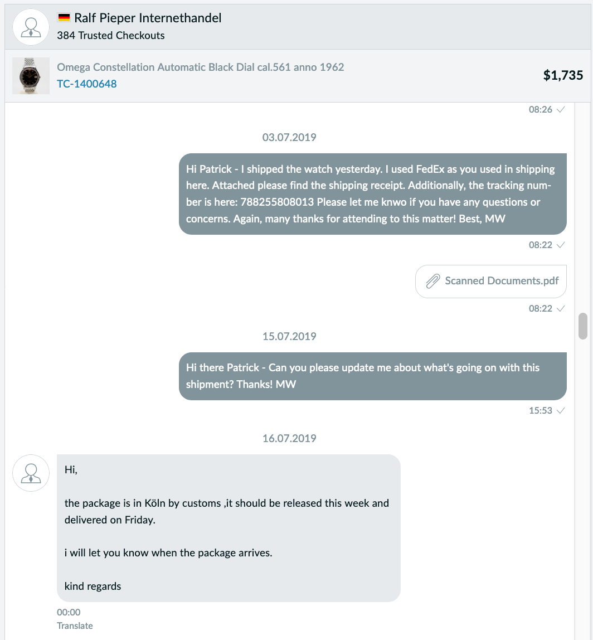Screen dimensions: 593x640
Task: Open Scanned Documents.pdf attachment
Action: tap(491, 281)
